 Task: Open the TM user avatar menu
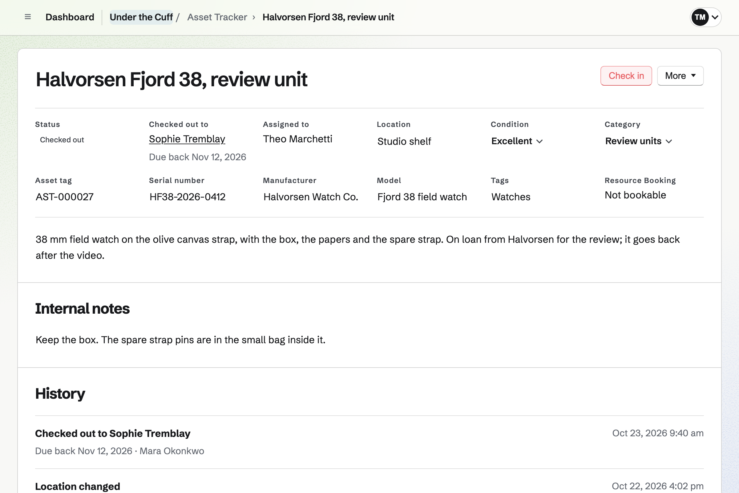[x=705, y=17]
